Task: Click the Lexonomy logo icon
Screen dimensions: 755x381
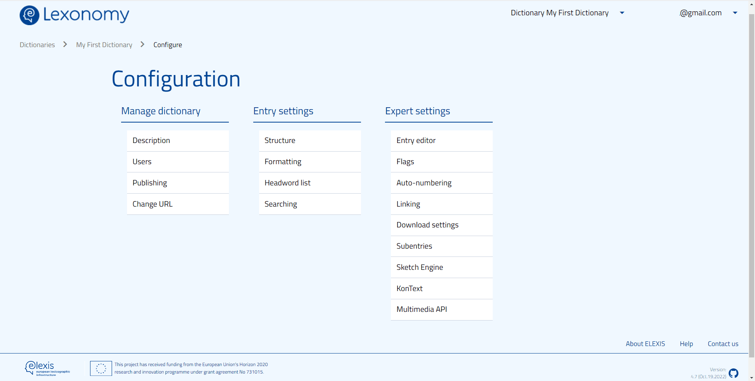Action: click(29, 15)
